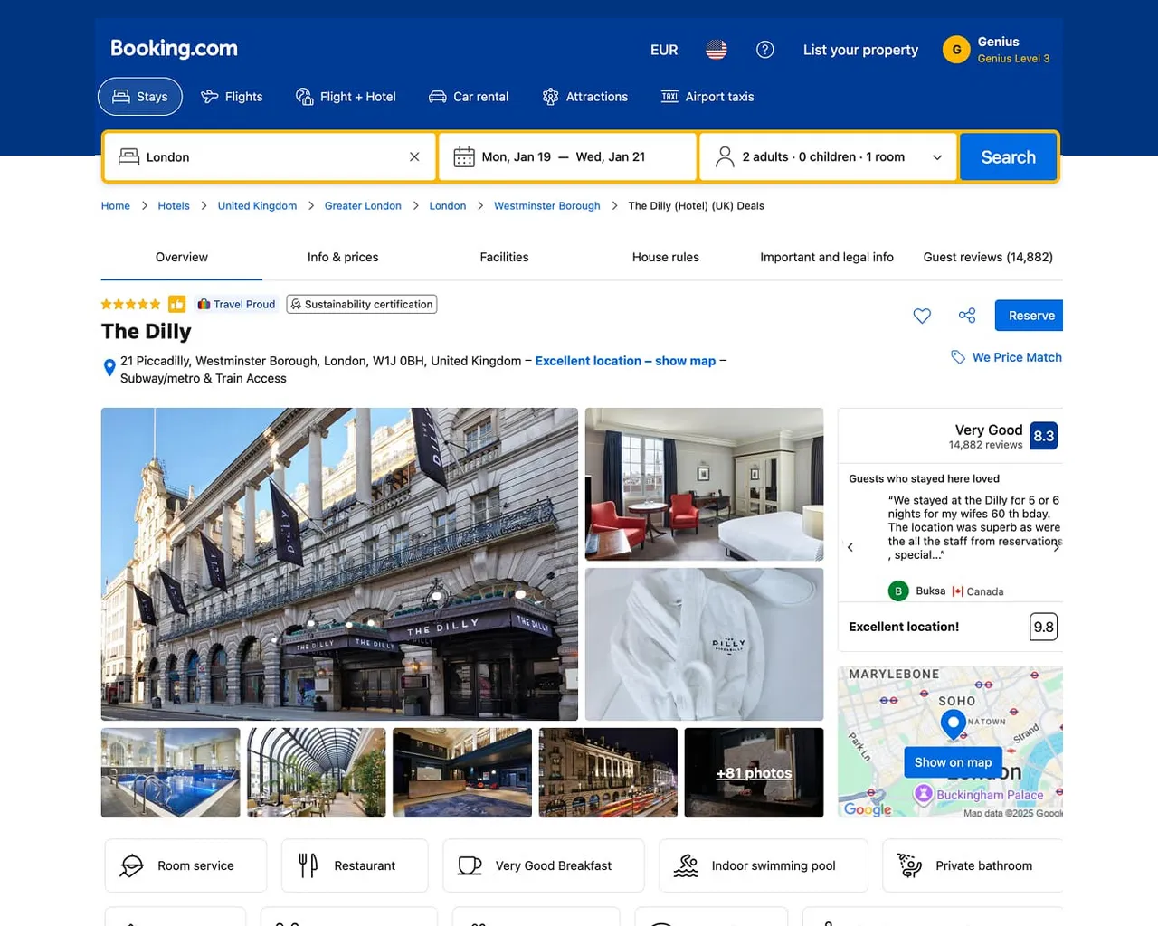Show previous guest review arrow

pyautogui.click(x=850, y=547)
